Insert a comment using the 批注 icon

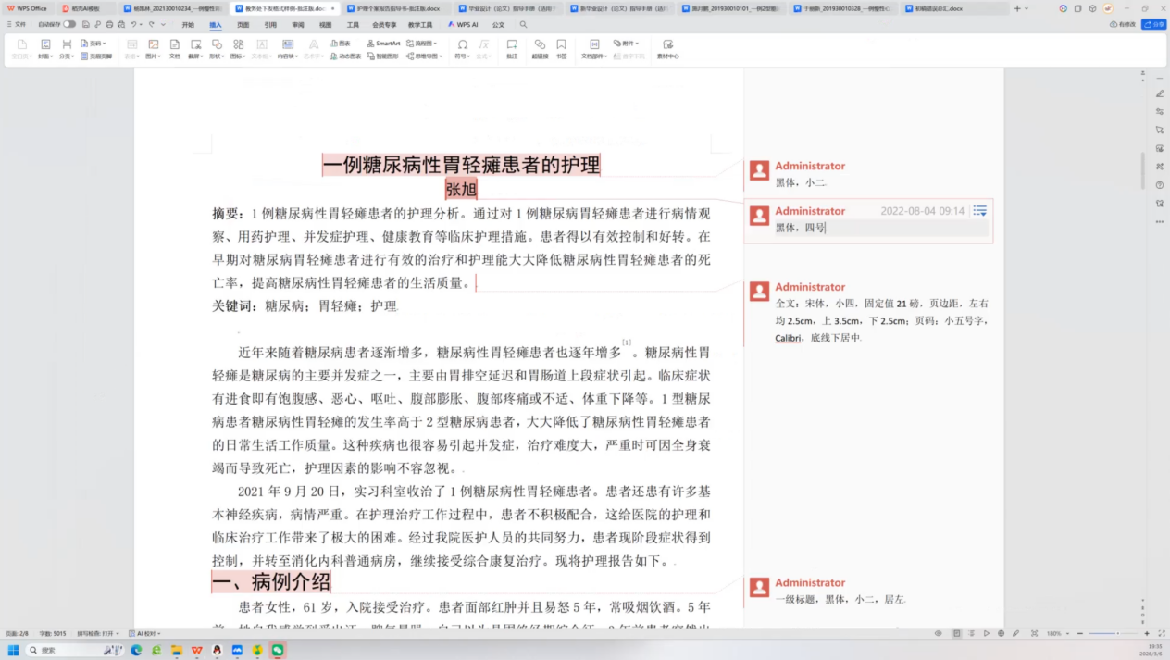(x=512, y=48)
